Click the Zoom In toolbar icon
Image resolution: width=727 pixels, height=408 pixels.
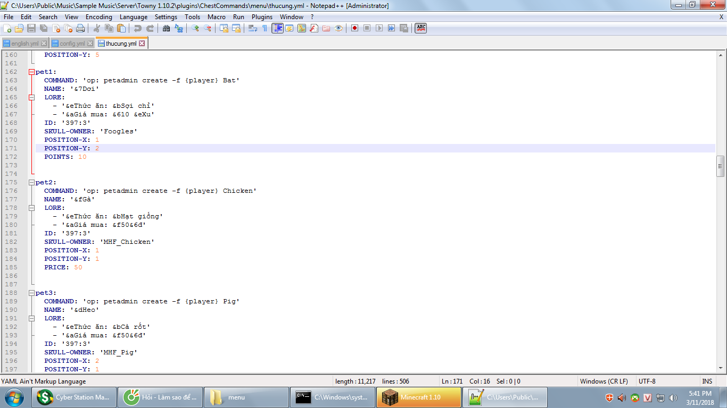(195, 28)
